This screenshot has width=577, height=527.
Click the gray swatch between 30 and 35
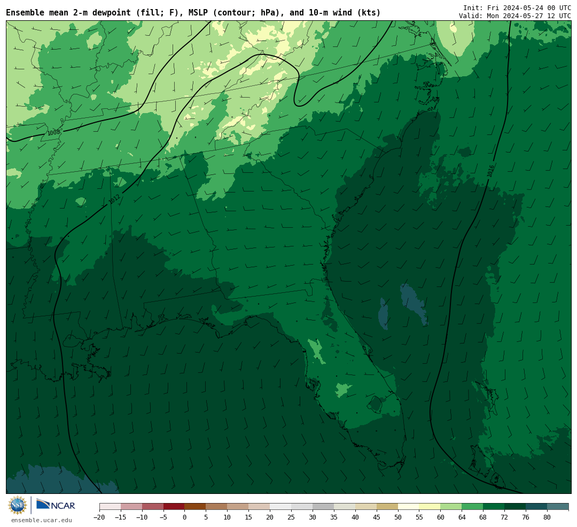coord(323,507)
